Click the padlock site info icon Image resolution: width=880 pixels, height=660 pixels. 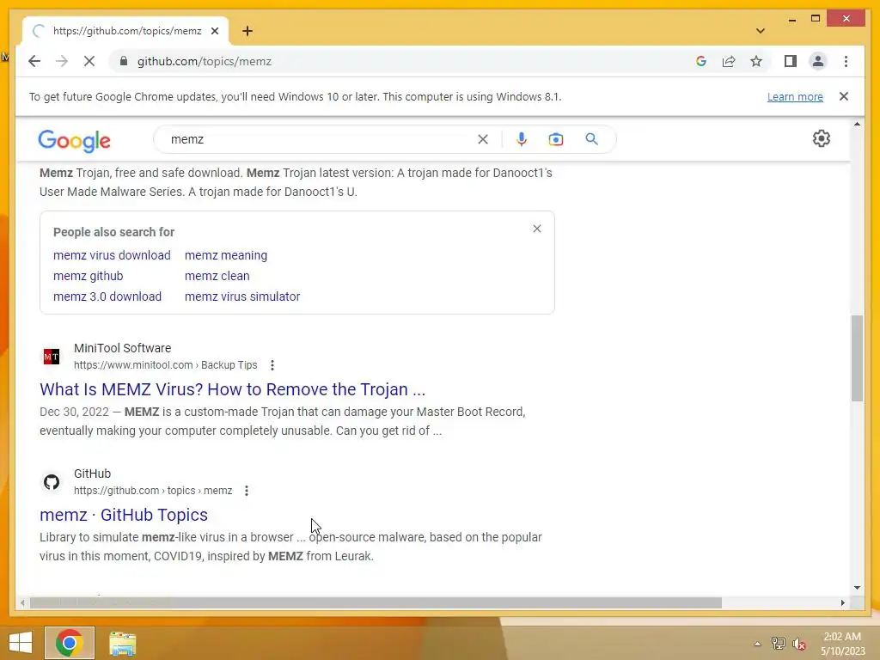(x=124, y=61)
